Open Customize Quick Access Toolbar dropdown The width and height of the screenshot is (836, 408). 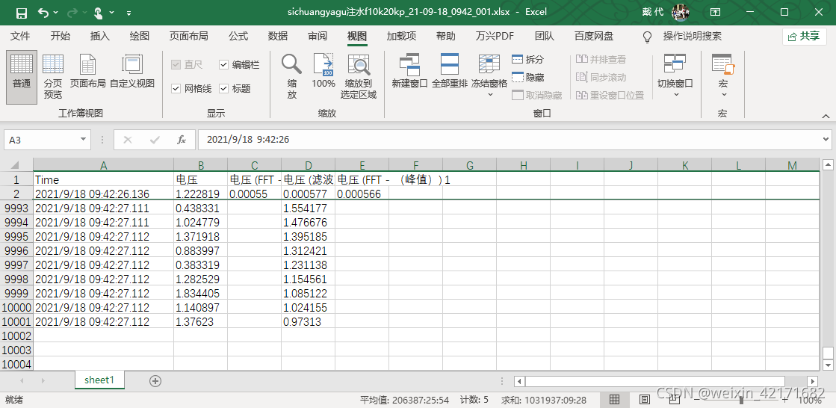(x=129, y=12)
